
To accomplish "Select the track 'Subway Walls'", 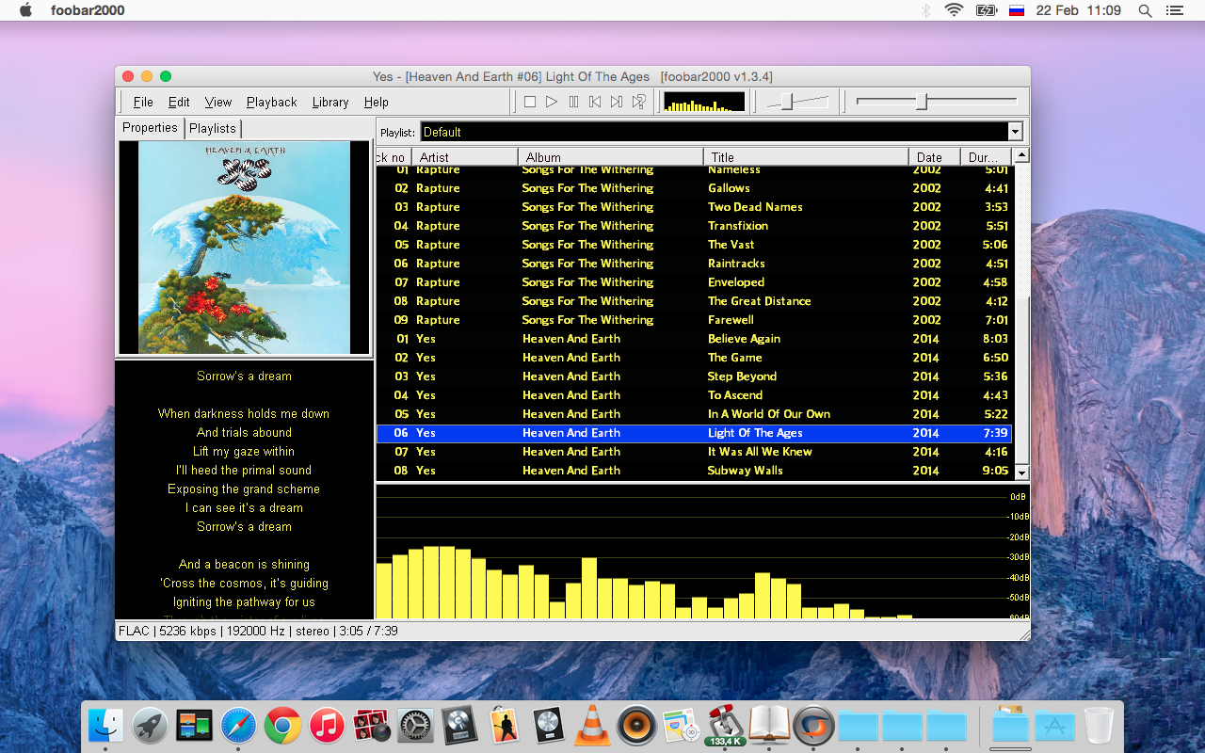I will coord(693,471).
